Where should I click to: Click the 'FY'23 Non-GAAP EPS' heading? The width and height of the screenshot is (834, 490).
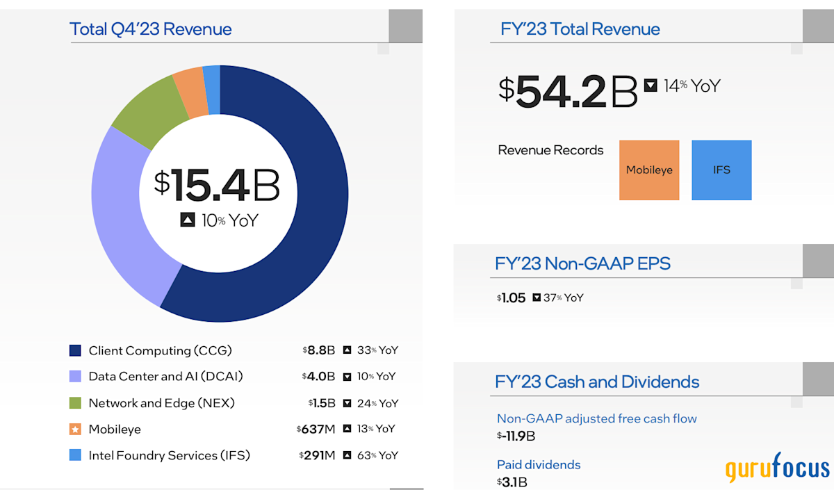point(582,263)
